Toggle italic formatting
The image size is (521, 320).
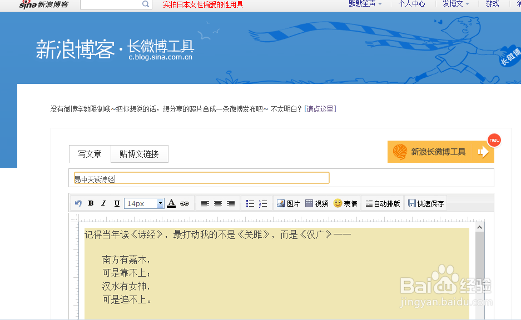tap(103, 203)
